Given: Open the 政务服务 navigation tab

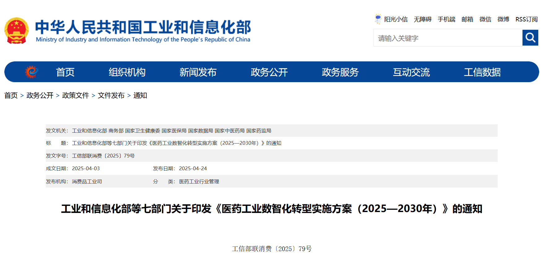Looking at the screenshot, I should click(x=340, y=72).
